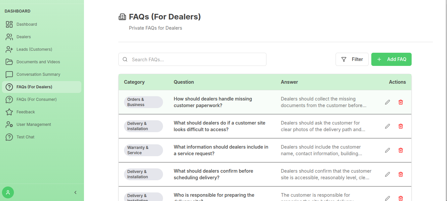
Task: Click question about difficult customer site access
Action: (x=220, y=126)
